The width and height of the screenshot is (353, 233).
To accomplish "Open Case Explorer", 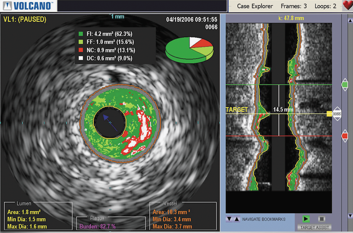I will (x=255, y=6).
